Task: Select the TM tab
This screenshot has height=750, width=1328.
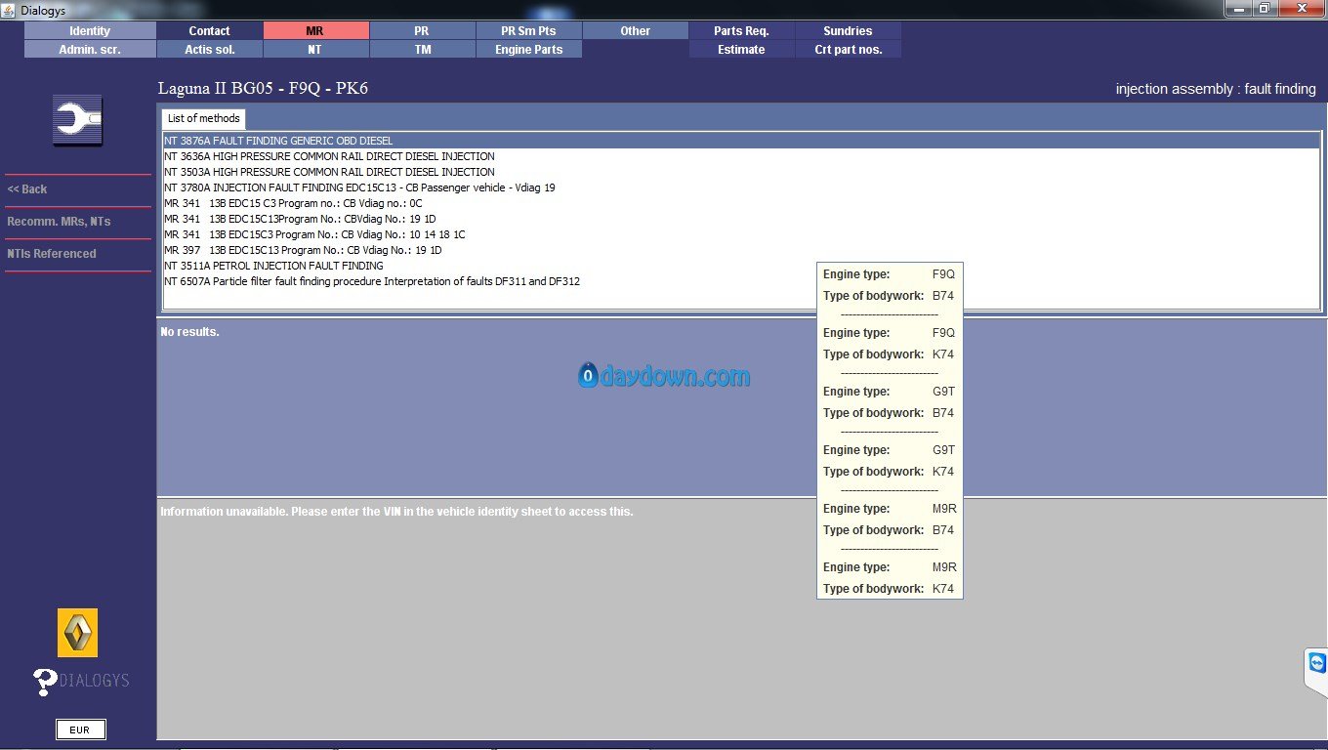Action: click(422, 50)
